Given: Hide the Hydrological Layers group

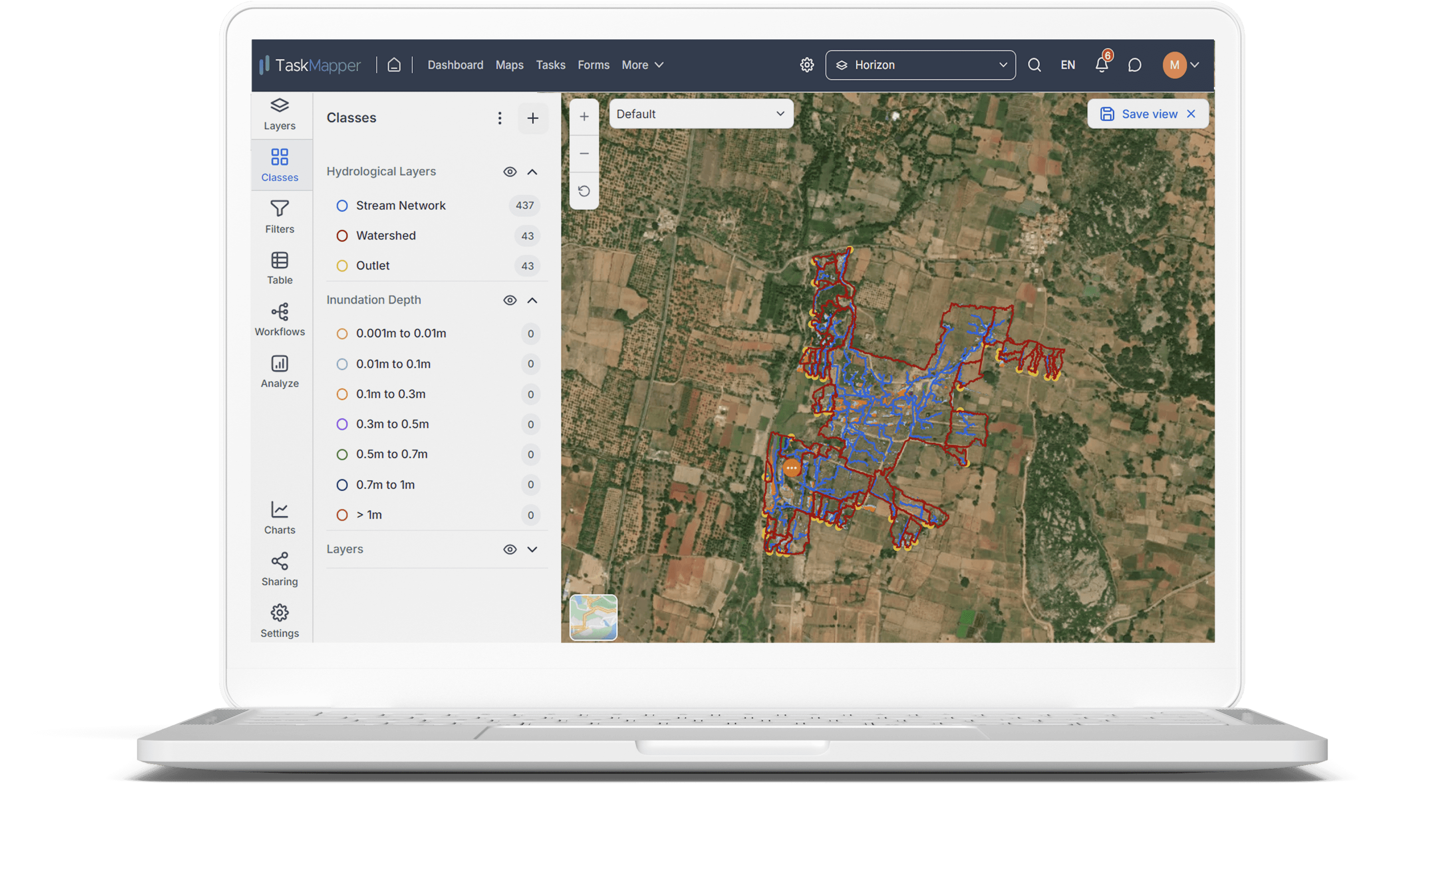Looking at the screenshot, I should (x=510, y=171).
